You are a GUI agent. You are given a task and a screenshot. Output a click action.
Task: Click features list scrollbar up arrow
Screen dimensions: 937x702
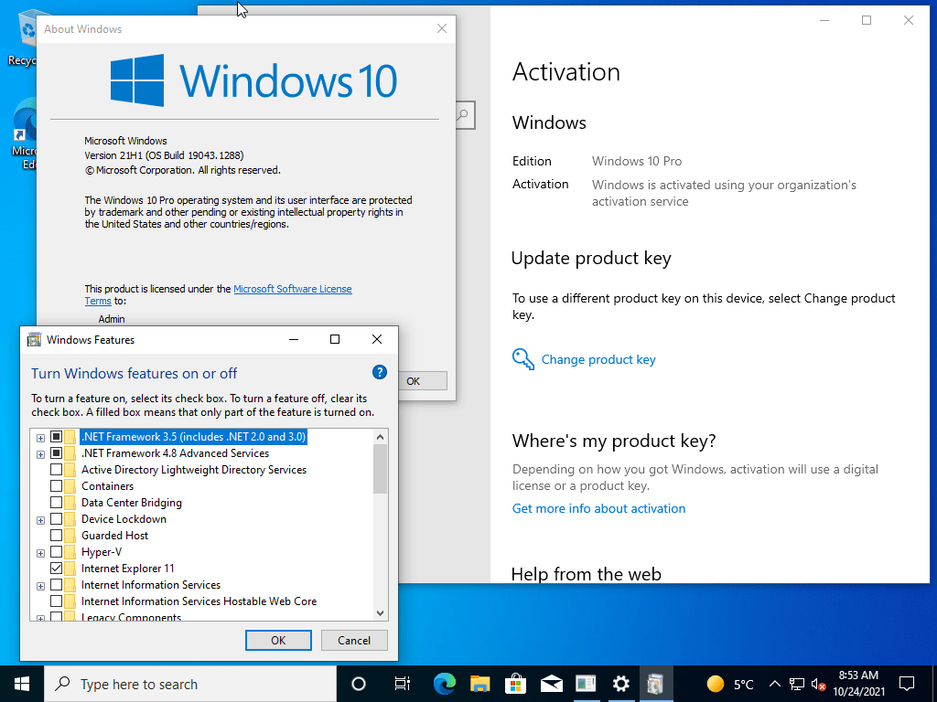pos(380,437)
